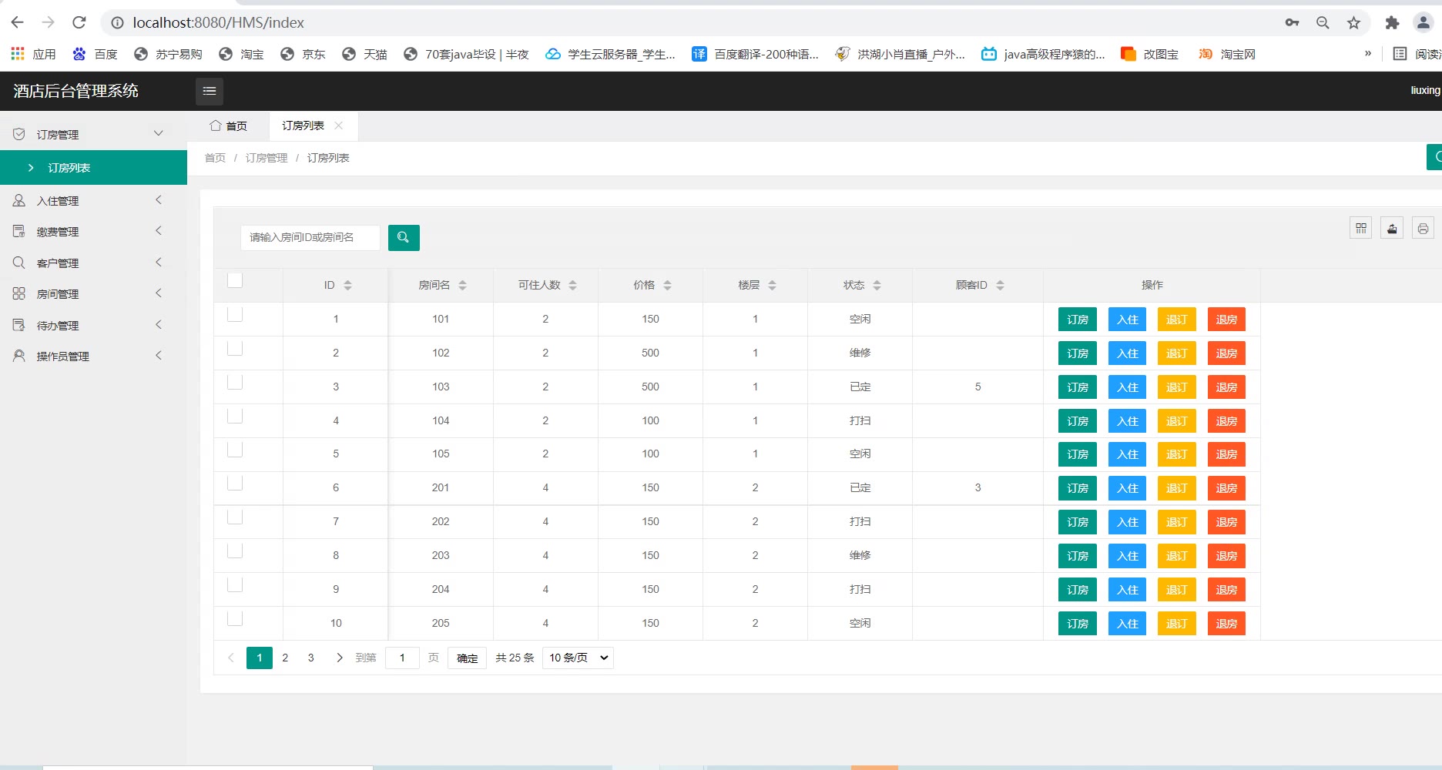Open the column filter grid icon

1361,229
